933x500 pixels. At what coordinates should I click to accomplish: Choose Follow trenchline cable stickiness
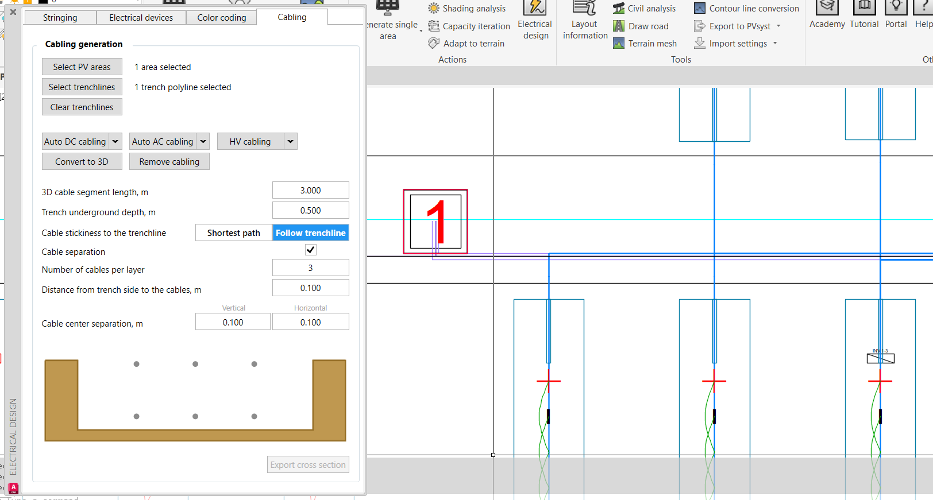(311, 233)
